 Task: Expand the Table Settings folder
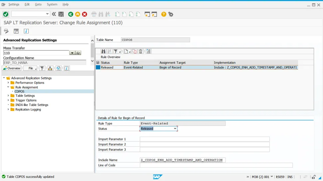(8, 96)
